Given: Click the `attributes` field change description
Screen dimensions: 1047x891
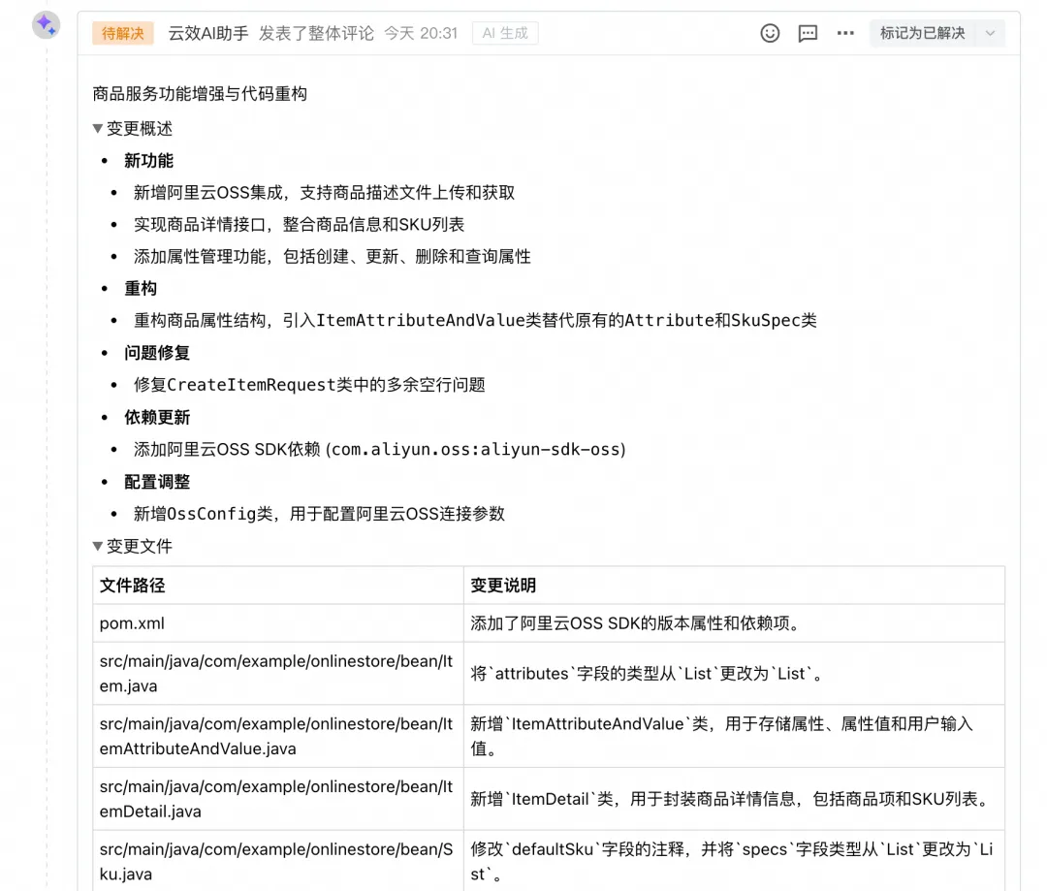Looking at the screenshot, I should (x=734, y=673).
